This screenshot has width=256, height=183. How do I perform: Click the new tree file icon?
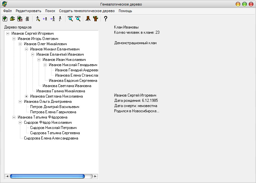click(x=5, y=19)
